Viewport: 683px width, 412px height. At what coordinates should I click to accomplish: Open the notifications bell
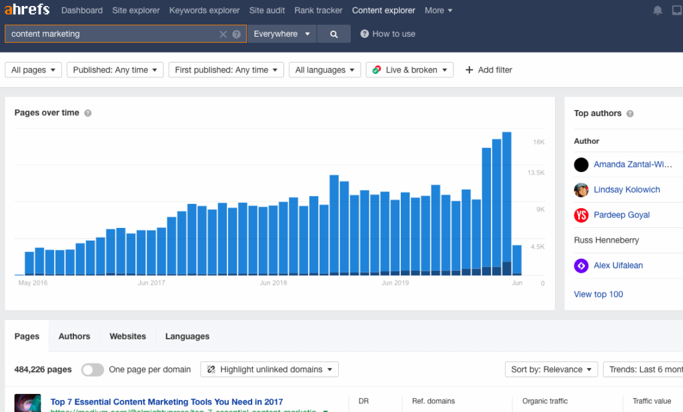coord(658,11)
